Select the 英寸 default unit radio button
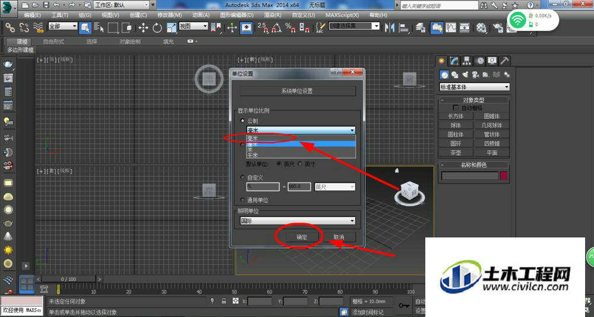Viewport: 594px width, 317px height. [300, 164]
